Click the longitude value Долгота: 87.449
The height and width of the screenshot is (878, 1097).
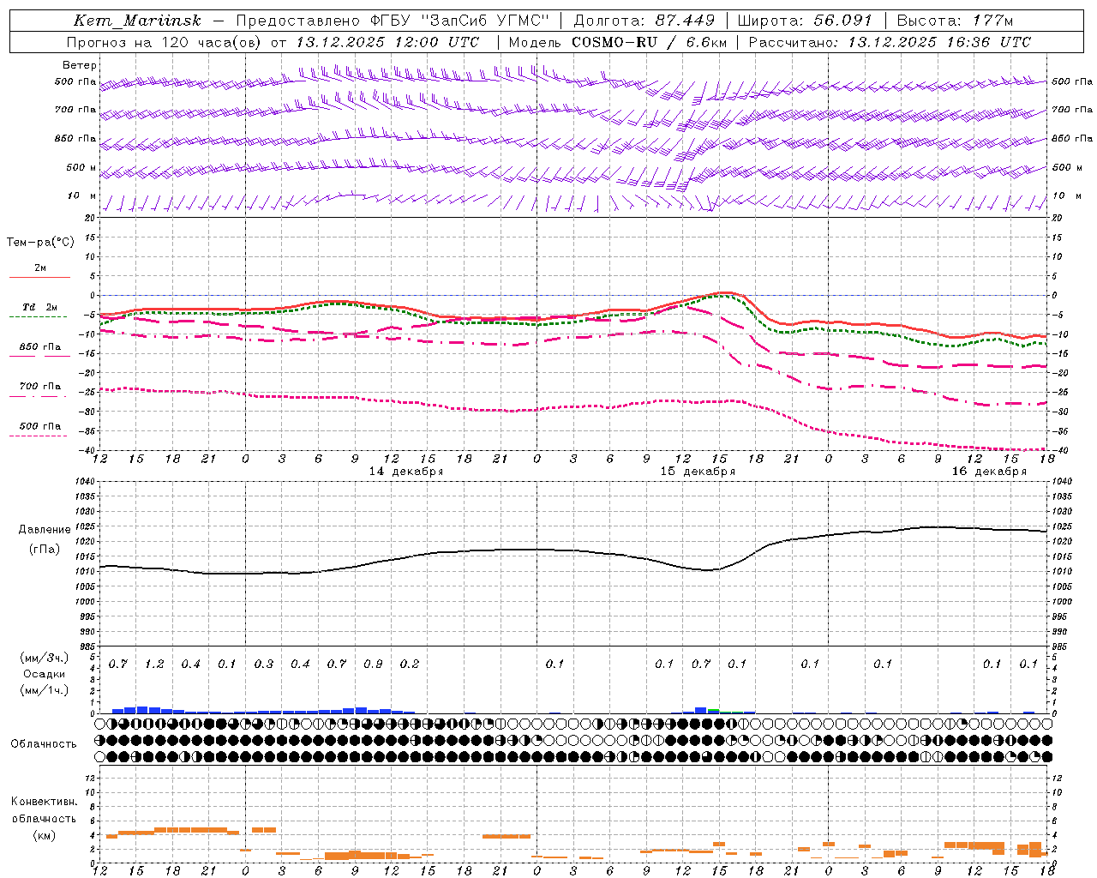(644, 21)
